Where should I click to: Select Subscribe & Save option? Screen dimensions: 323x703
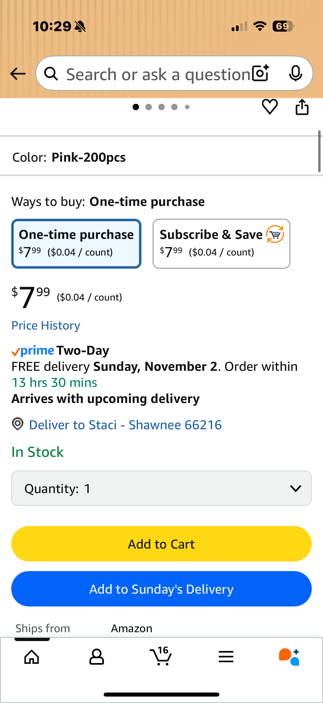(221, 243)
